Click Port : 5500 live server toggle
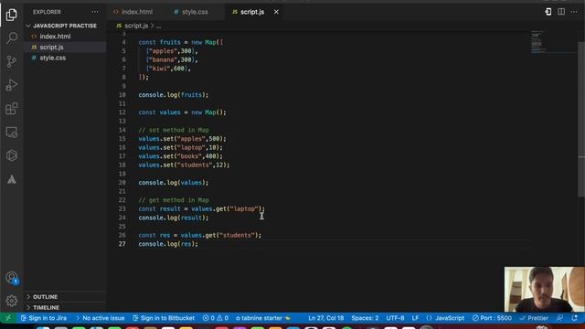The height and width of the screenshot is (329, 585). coord(492,318)
